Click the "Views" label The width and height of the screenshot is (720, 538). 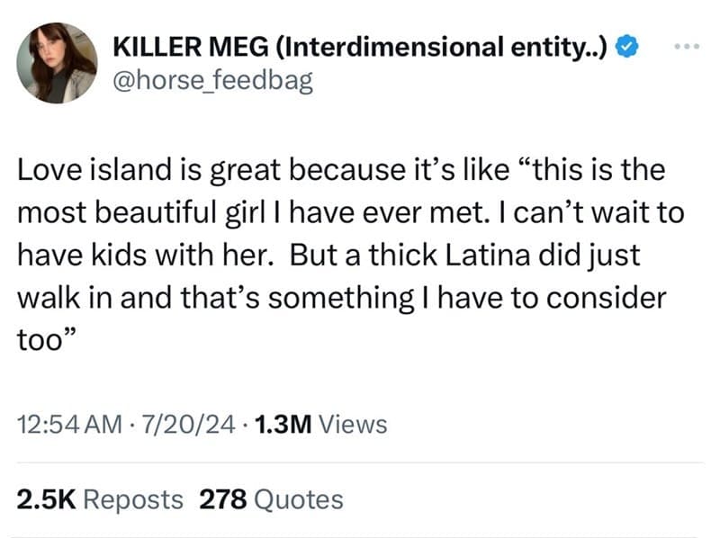(x=354, y=424)
